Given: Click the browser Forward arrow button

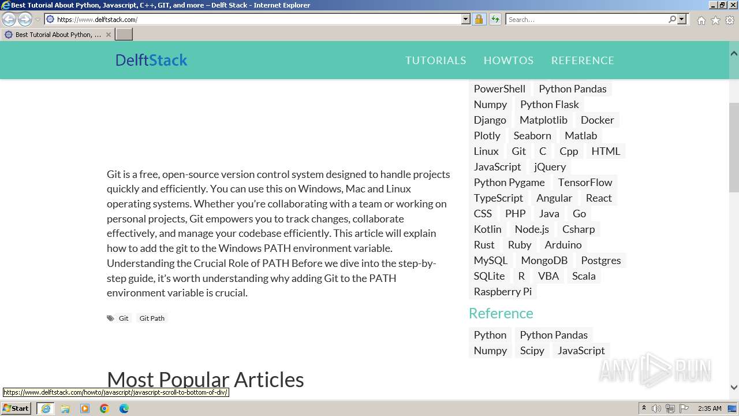Looking at the screenshot, I should point(25,19).
